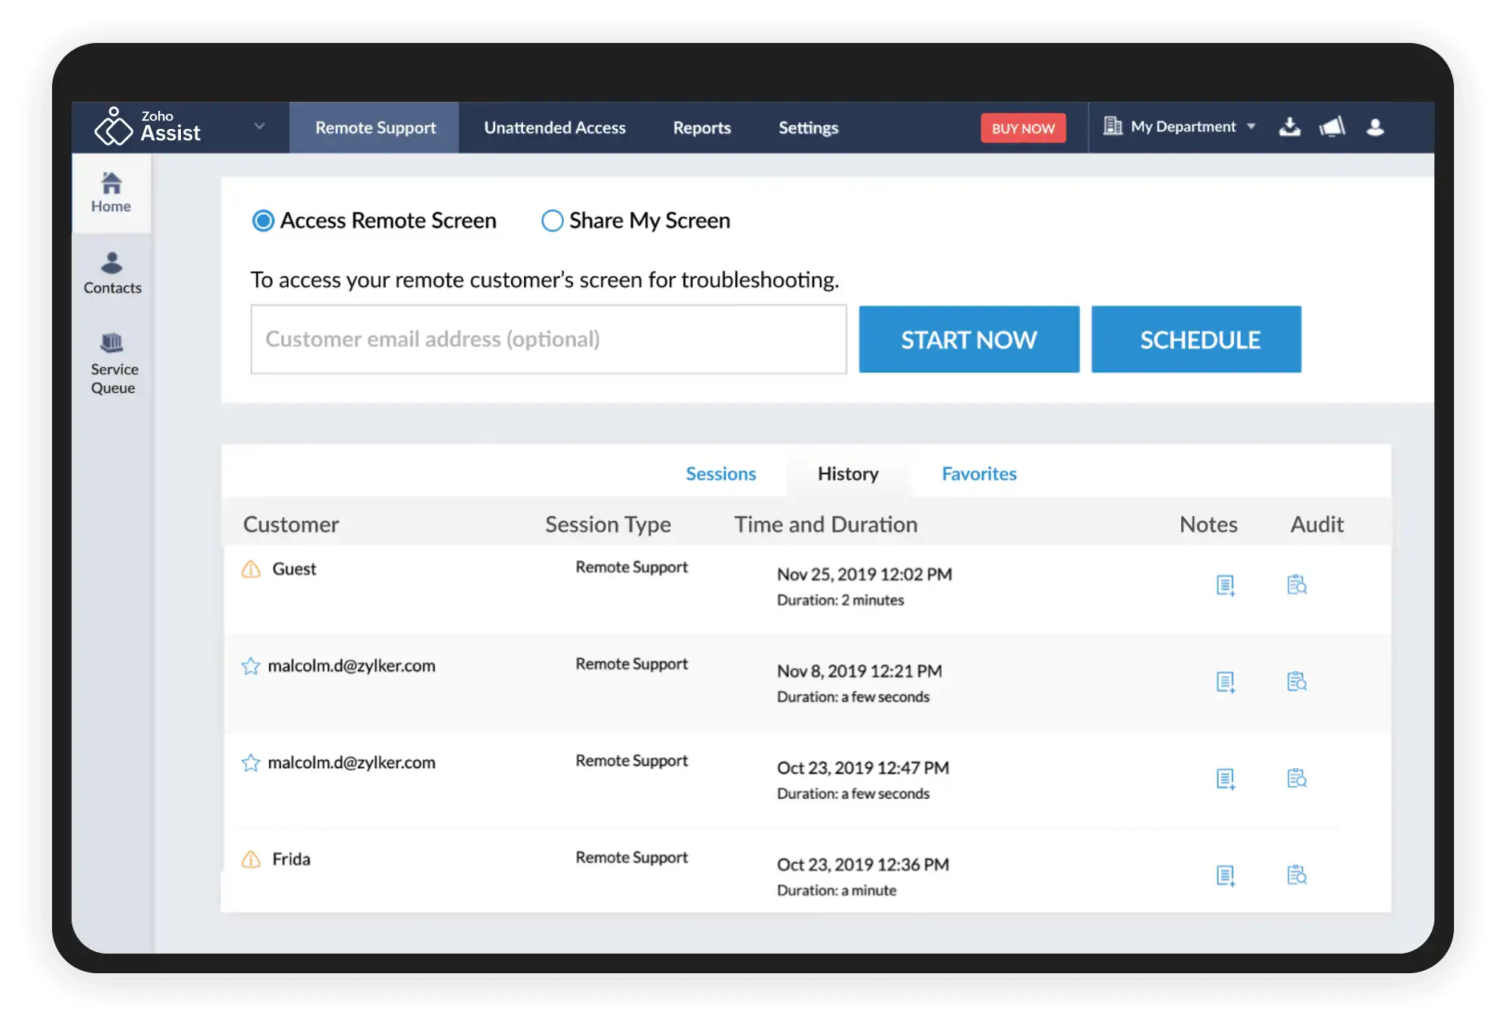Click the BUY NOW button
This screenshot has height=1029, width=1506.
tap(1023, 128)
